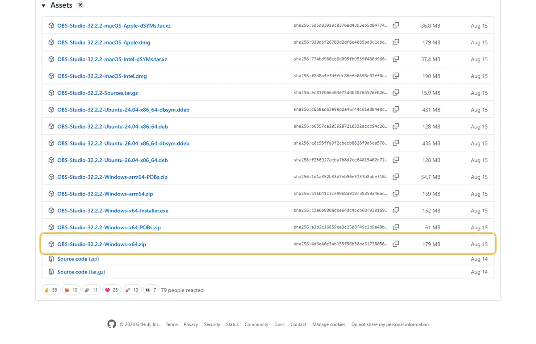Download Source code (tar.gz)

tap(81, 272)
